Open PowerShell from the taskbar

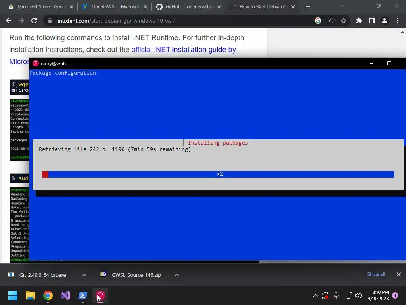(83, 295)
